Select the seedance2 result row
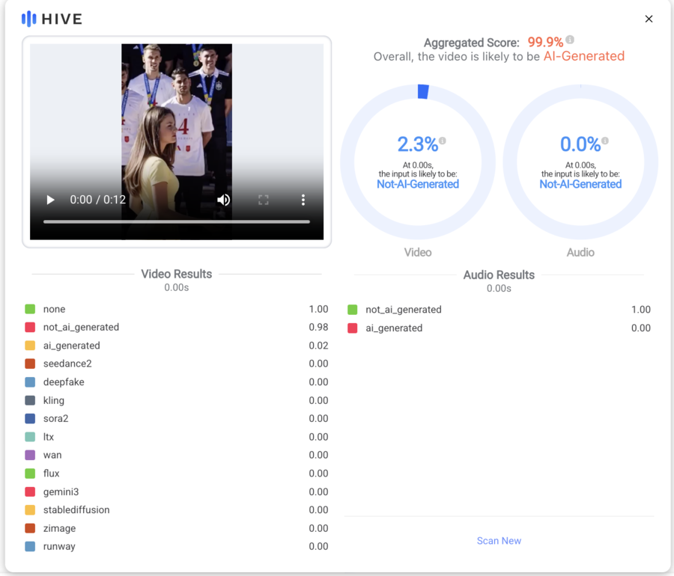The height and width of the screenshot is (576, 674). pos(177,364)
